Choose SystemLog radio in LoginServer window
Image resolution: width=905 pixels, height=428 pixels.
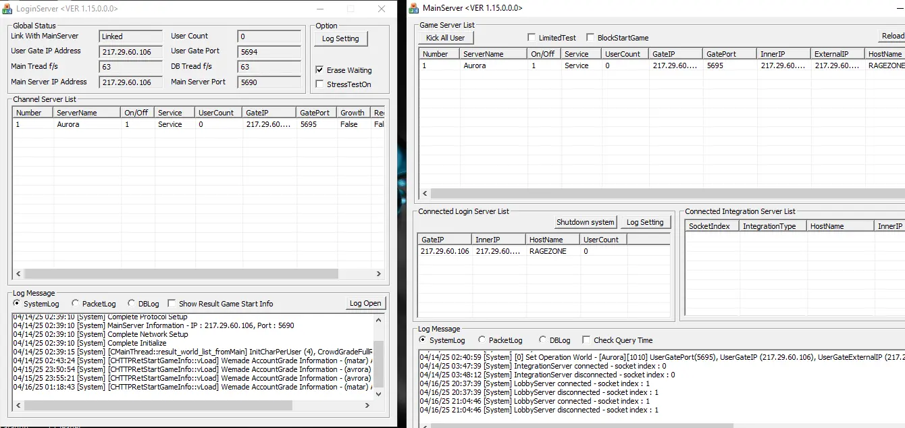point(17,304)
